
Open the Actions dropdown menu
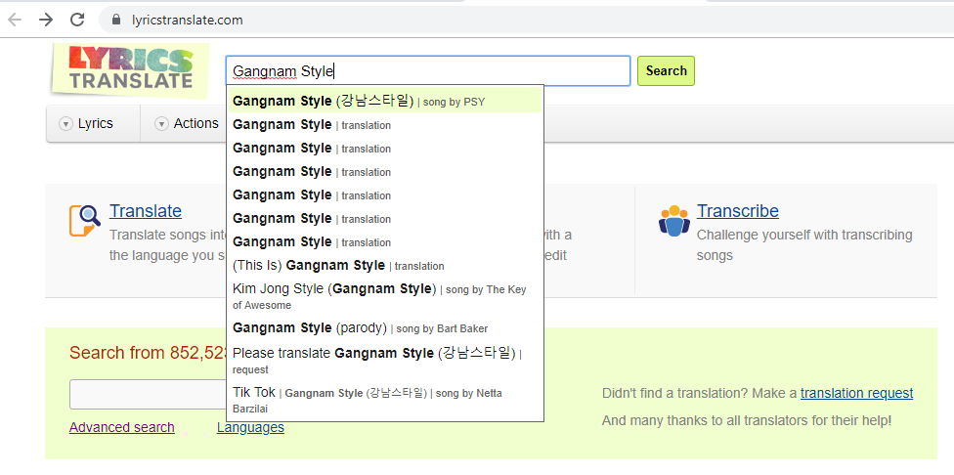point(186,123)
